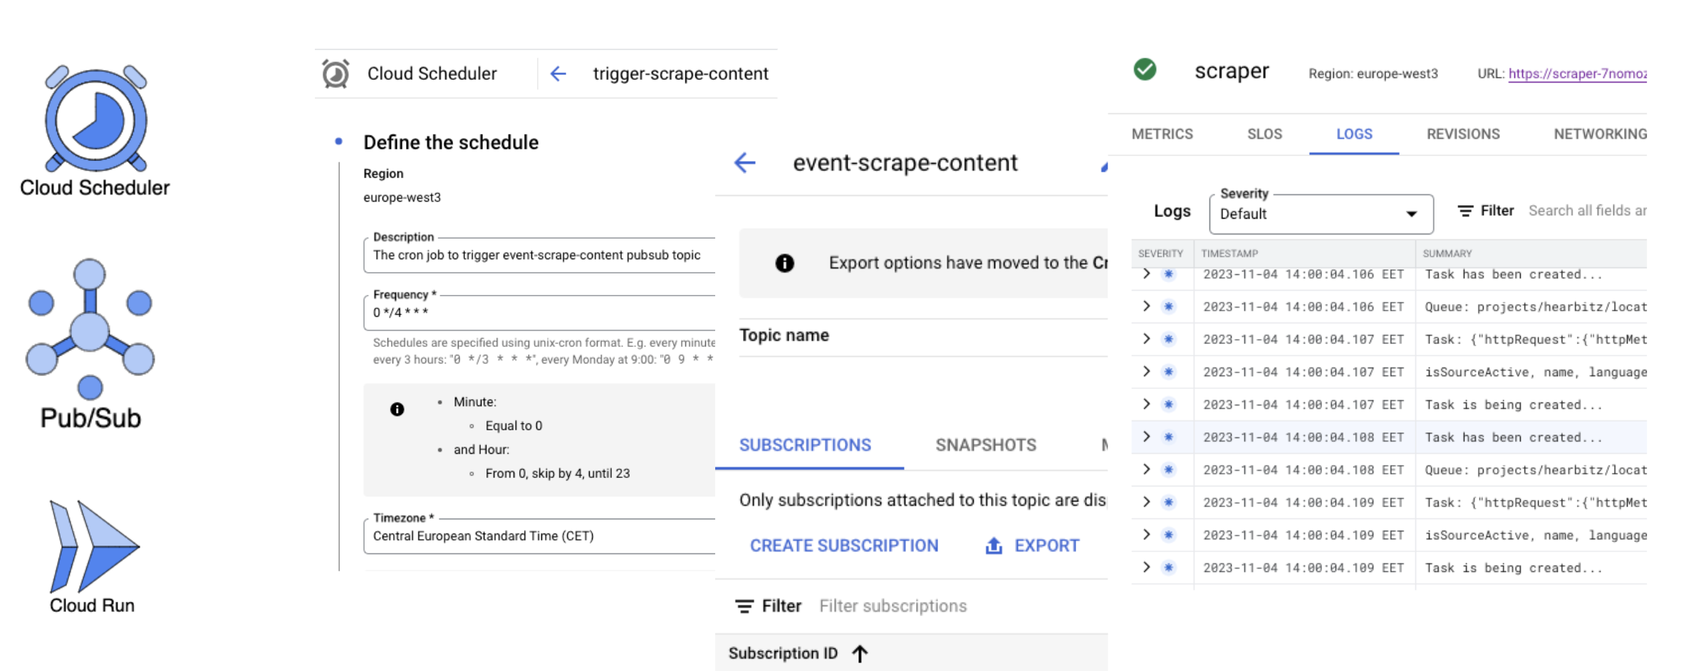Expand the 14:00:04.107 Task is being created log

1146,404
